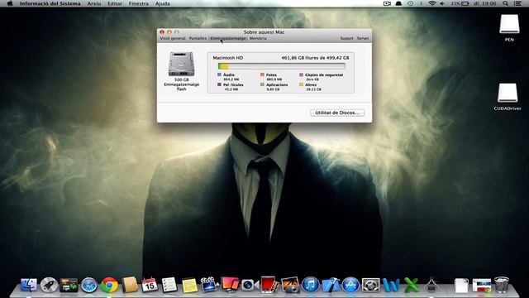Open Spotlight search magnifier in menu bar
Screen dimensions: 529x298
[x=505, y=3]
